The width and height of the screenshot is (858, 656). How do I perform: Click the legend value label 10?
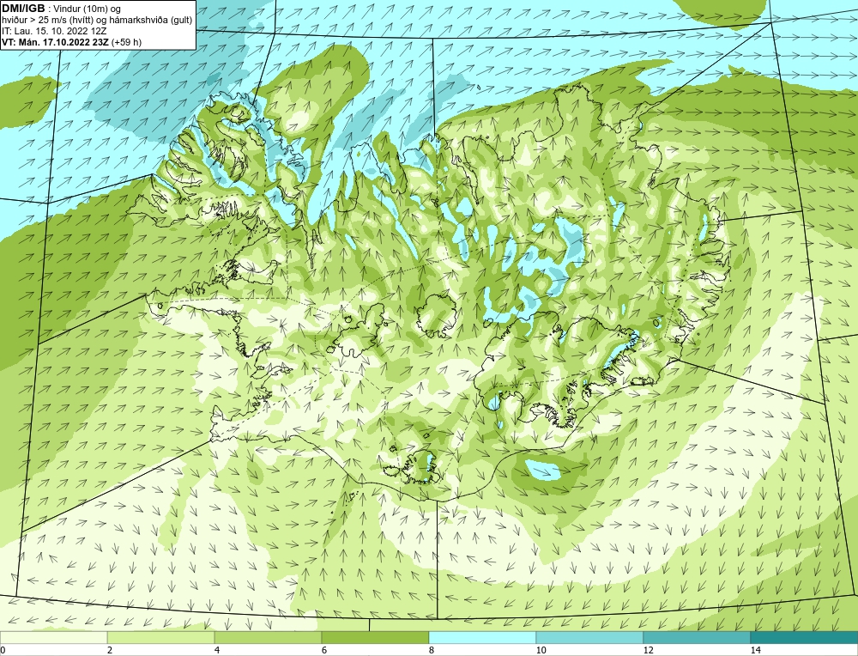[541, 650]
